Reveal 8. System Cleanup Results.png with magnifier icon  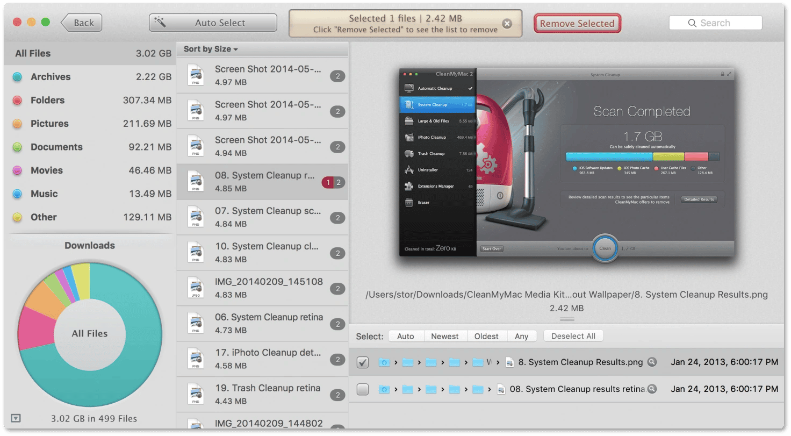652,362
